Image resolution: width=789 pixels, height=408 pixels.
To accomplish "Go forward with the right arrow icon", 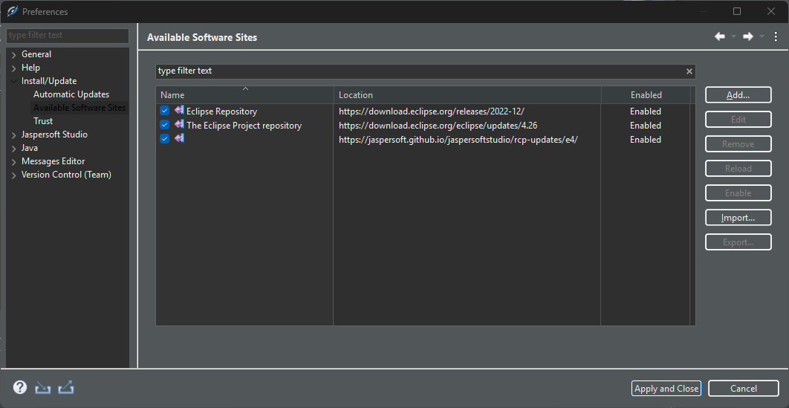I will click(748, 36).
